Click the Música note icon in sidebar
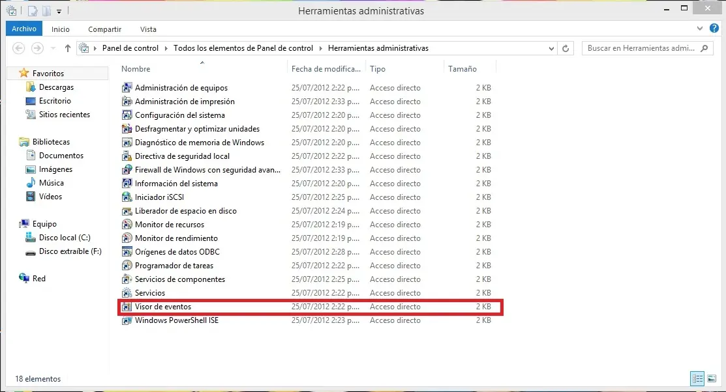The width and height of the screenshot is (726, 392). tap(31, 182)
